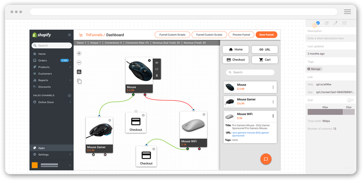Viewport: 363px width, 181px height.
Task: Collapse Mouse WiFi details via three-dot menu
Action: coord(273,116)
